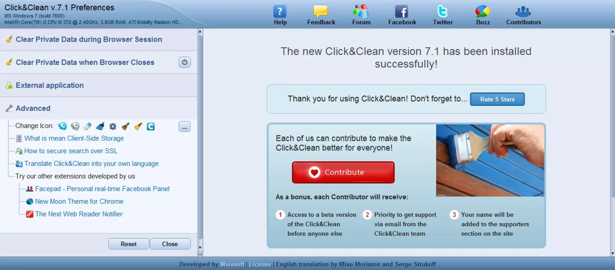Image resolution: width=615 pixels, height=270 pixels.
Task: Click the paintbrush photo thumbnail
Action: click(x=490, y=160)
